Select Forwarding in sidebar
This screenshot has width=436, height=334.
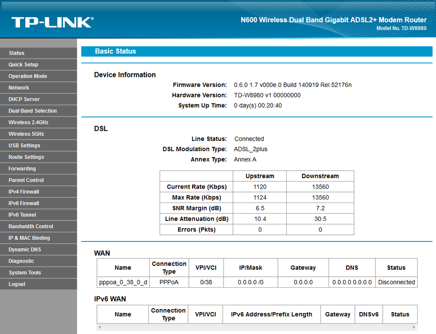(x=38, y=169)
